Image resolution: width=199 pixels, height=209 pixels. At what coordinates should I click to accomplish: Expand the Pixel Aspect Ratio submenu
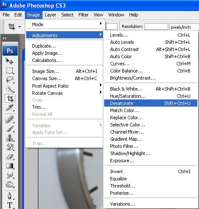pyautogui.click(x=65, y=86)
